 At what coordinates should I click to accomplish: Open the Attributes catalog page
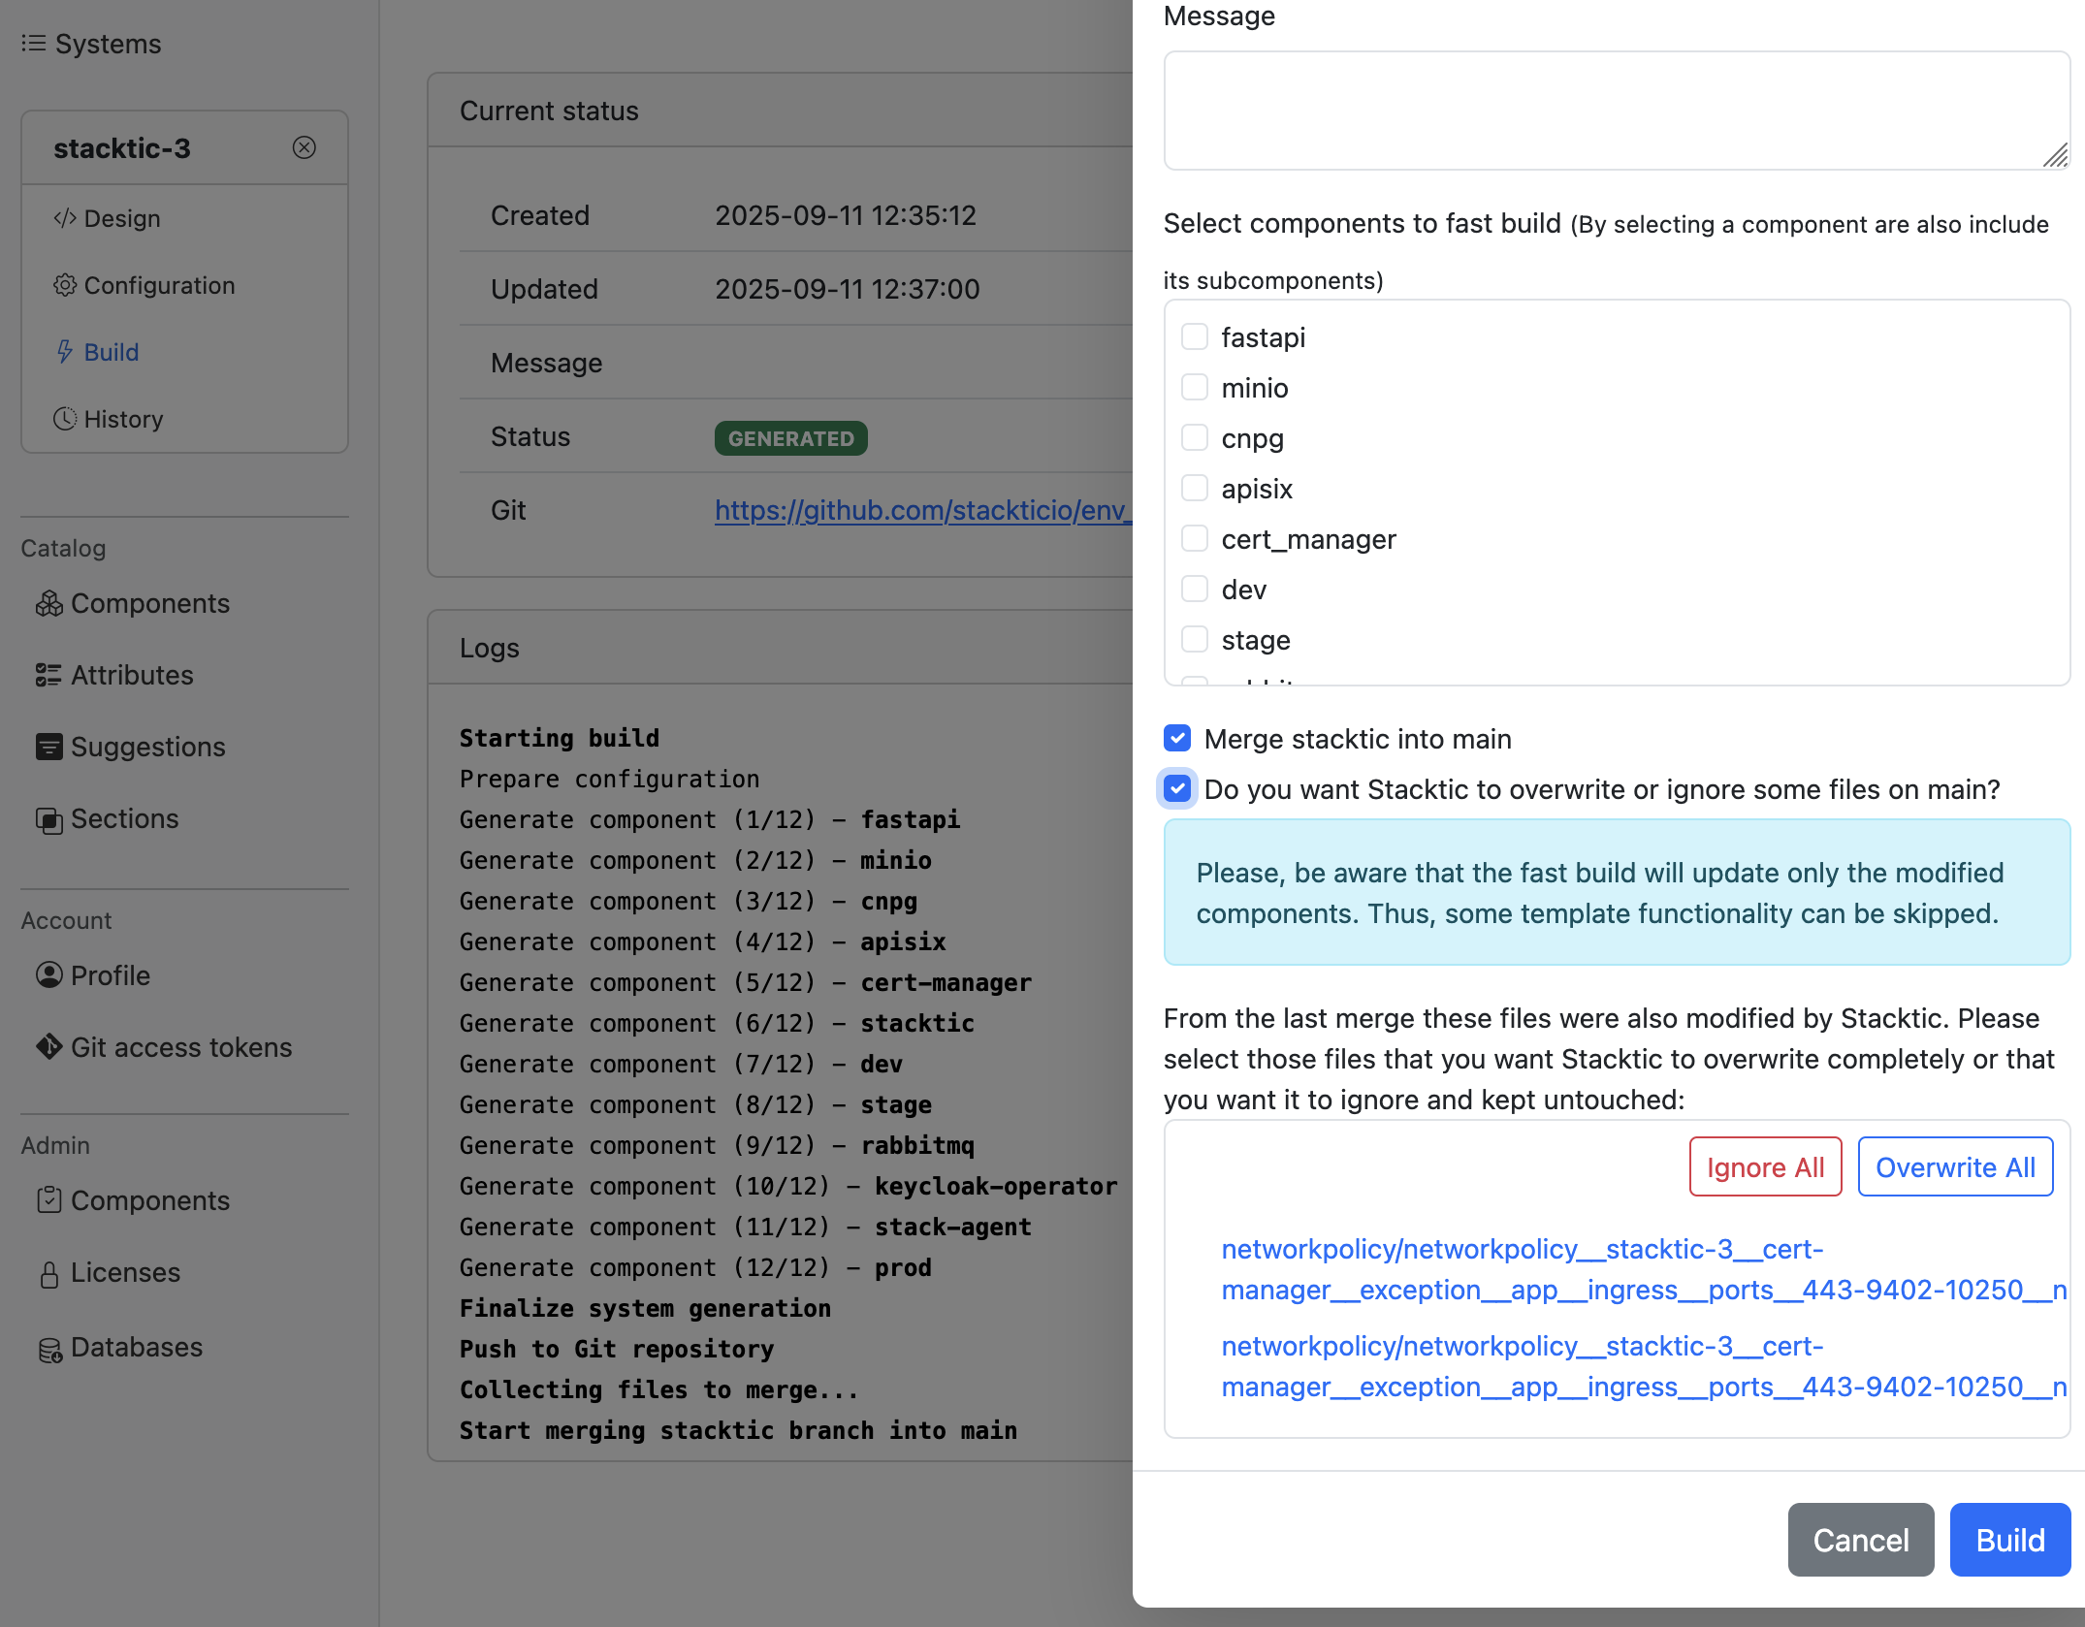[132, 675]
